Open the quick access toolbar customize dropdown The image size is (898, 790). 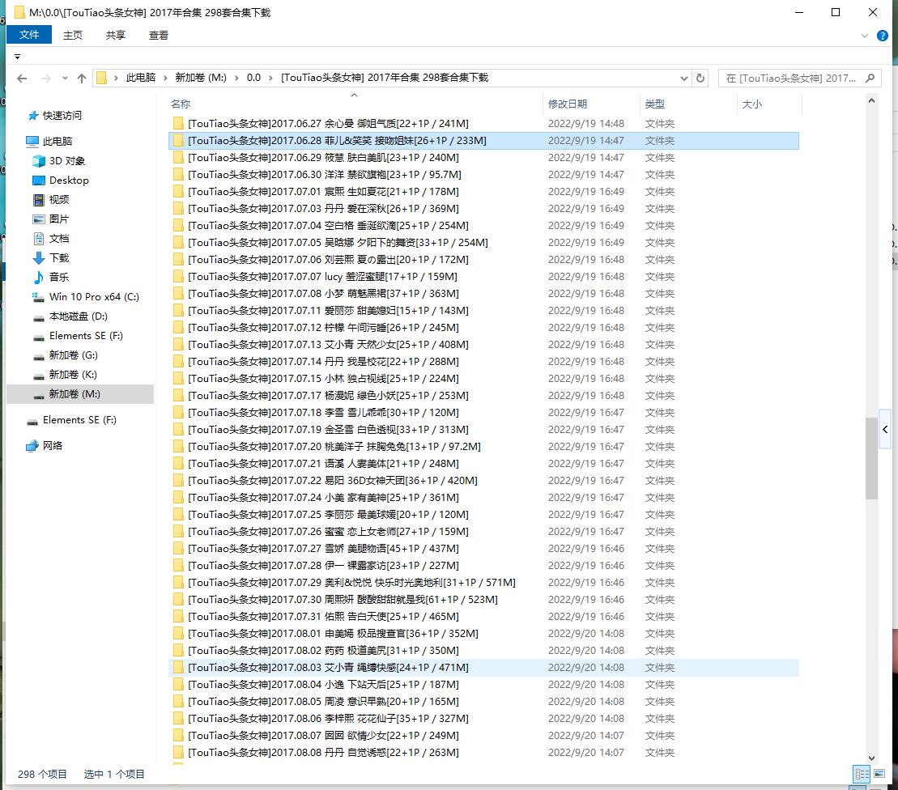point(17,57)
